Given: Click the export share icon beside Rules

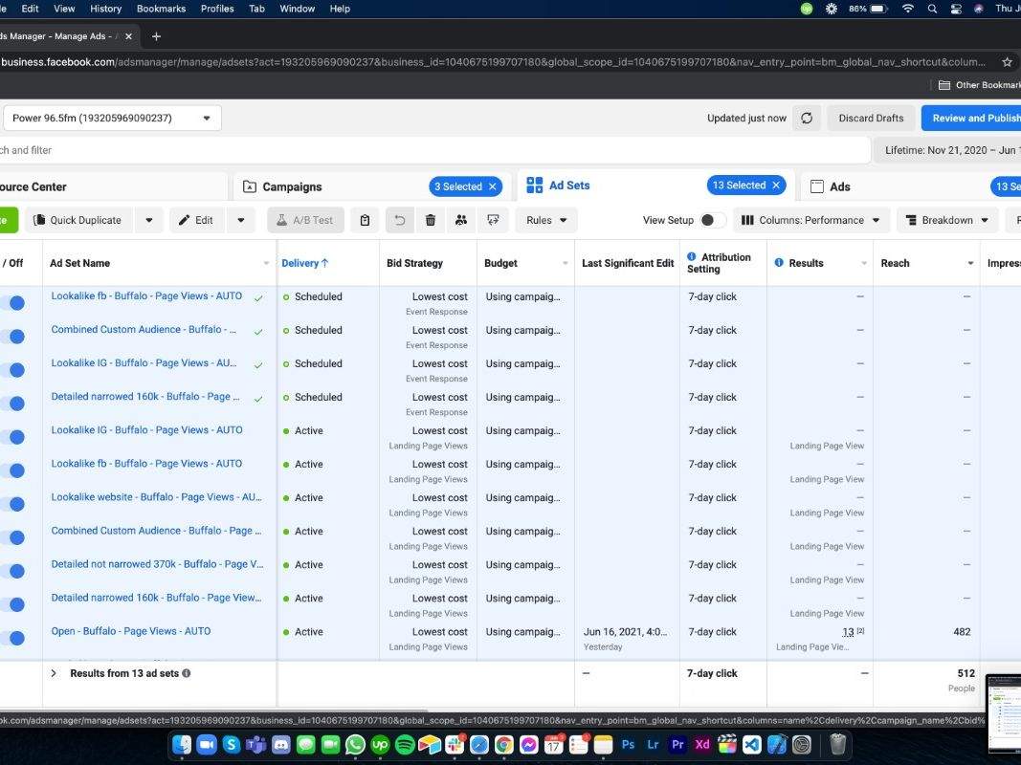Looking at the screenshot, I should (493, 221).
